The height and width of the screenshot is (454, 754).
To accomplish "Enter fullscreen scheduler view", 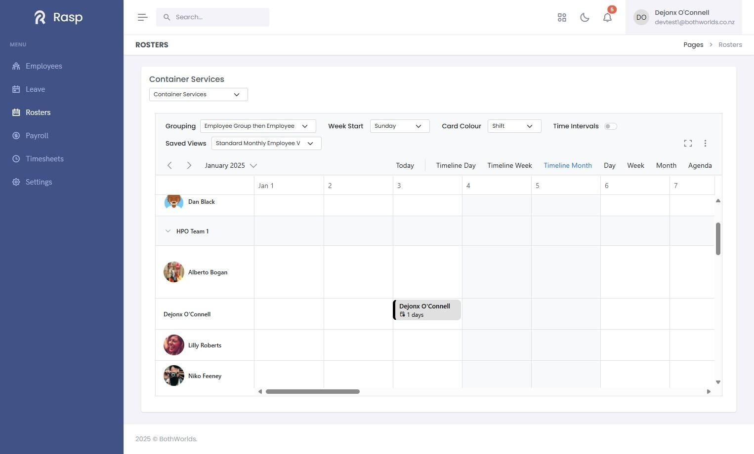I will [688, 143].
